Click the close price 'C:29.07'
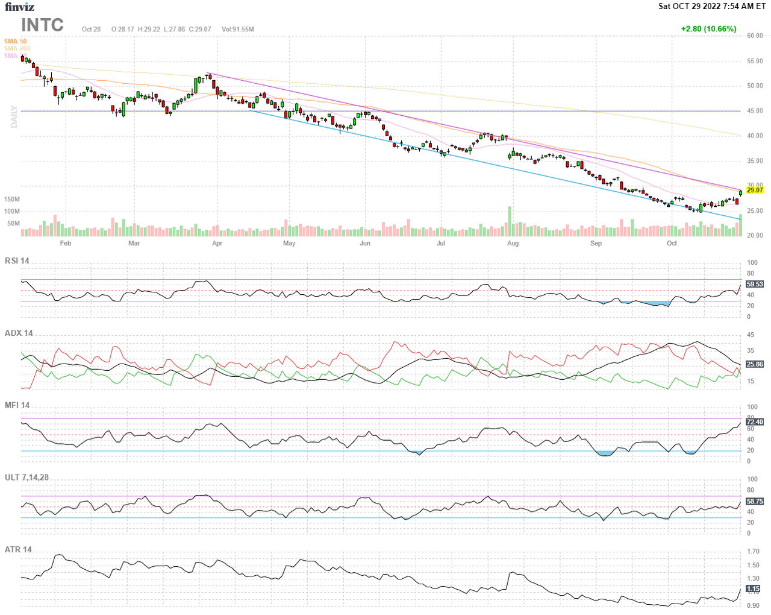Image resolution: width=771 pixels, height=615 pixels. (x=200, y=29)
